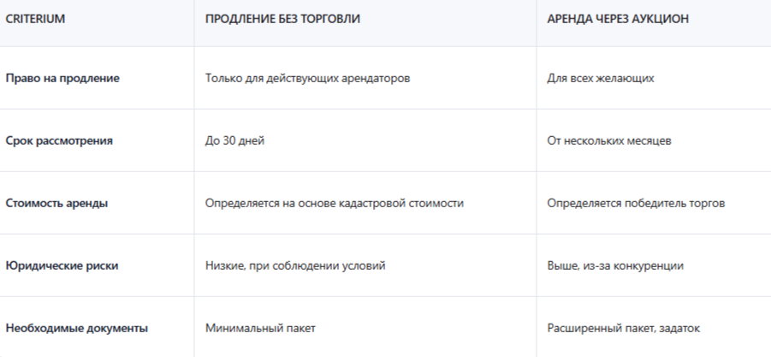The width and height of the screenshot is (771, 357).
Task: Select the Стоимость аренды row label
Action: pyautogui.click(x=56, y=203)
